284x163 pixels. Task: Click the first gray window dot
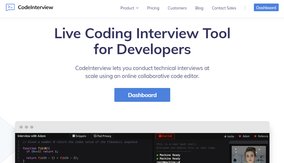point(21,127)
